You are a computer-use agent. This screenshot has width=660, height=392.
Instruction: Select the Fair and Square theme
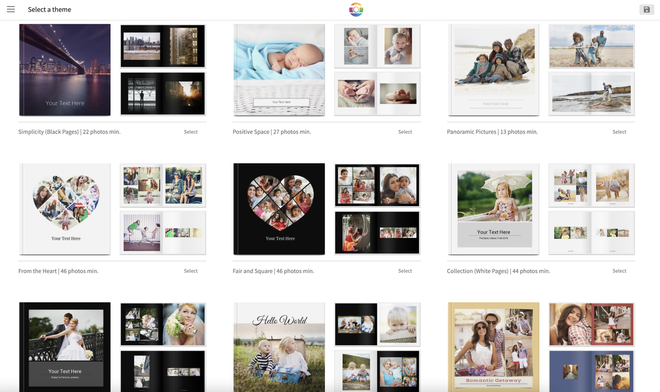pos(405,270)
